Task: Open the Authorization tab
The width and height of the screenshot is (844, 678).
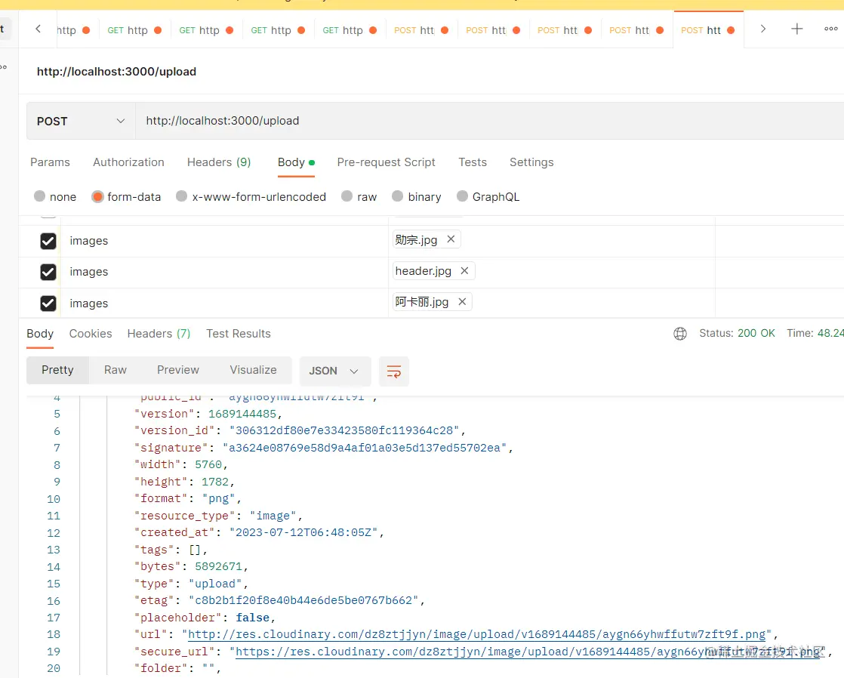Action: tap(128, 162)
